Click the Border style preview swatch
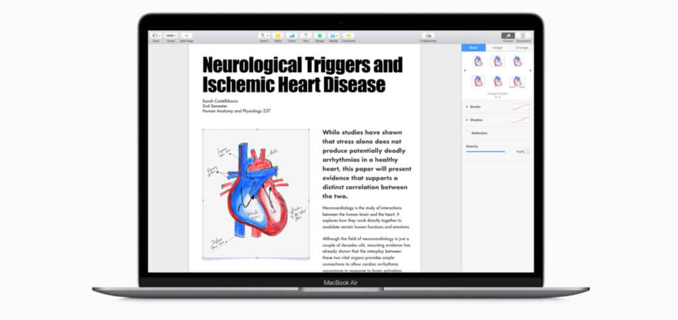The height and width of the screenshot is (320, 678). coord(520,106)
